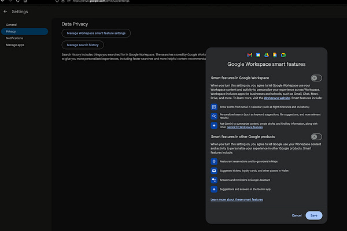
Task: Select the Privacy settings section
Action: pos(24,31)
